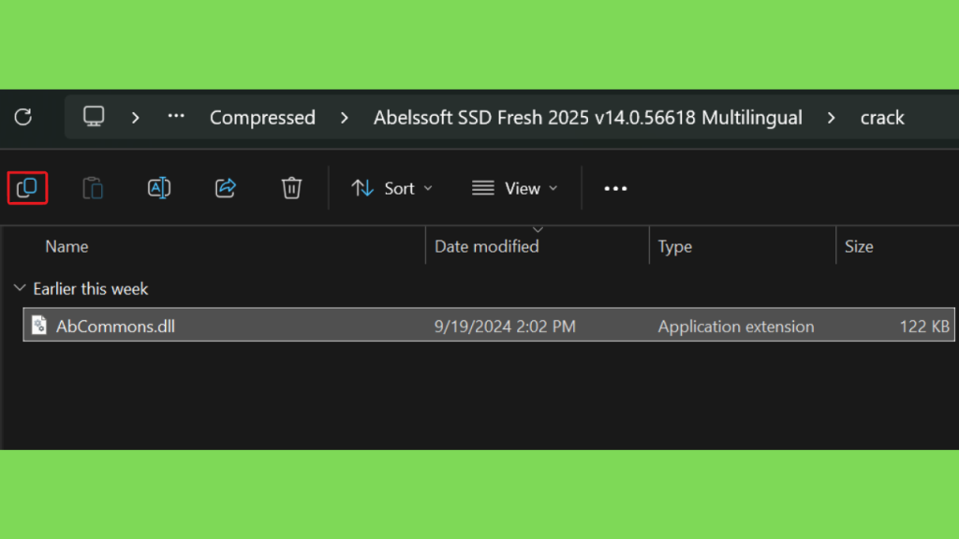
Task: Collapse the Earlier this week group
Action: pos(20,288)
